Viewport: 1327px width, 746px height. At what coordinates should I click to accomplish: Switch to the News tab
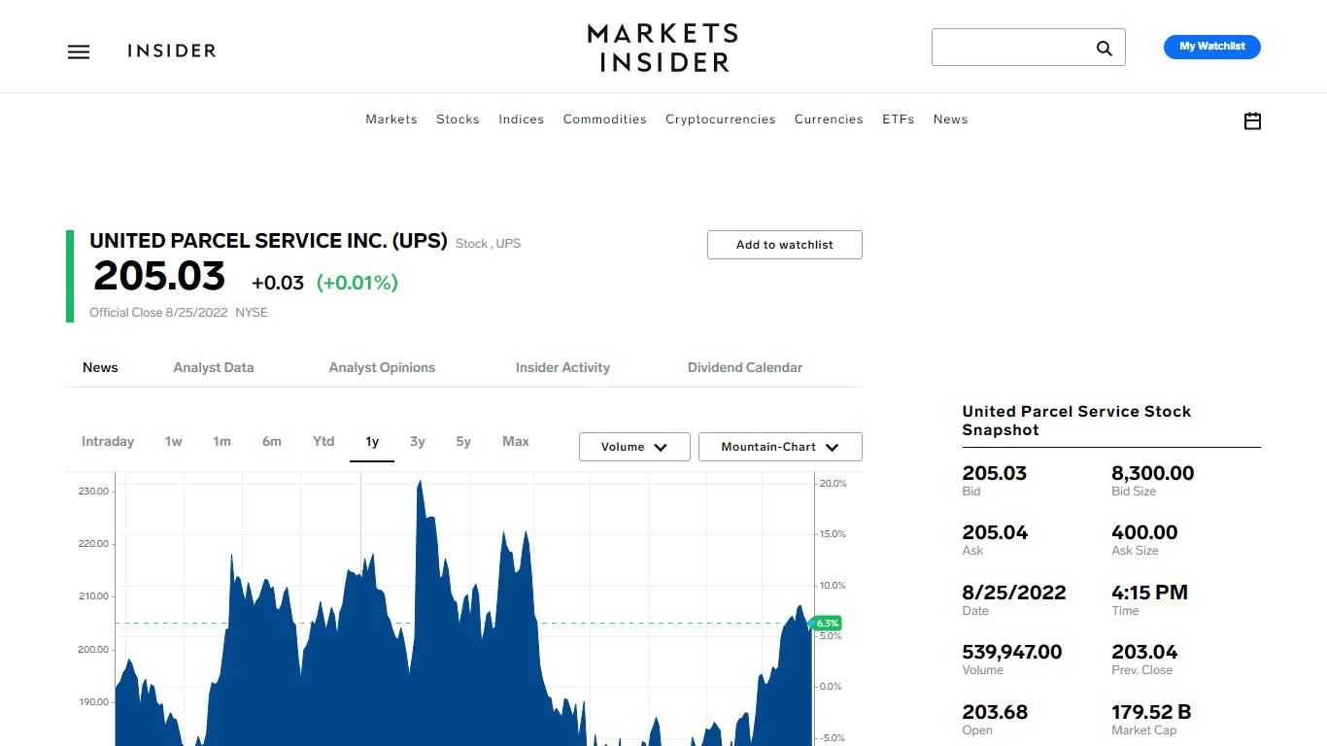(x=100, y=367)
